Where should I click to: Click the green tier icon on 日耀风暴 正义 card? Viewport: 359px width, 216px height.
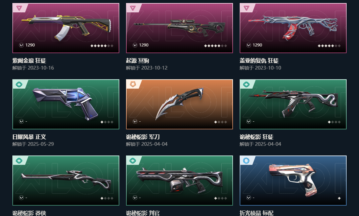point(19,85)
